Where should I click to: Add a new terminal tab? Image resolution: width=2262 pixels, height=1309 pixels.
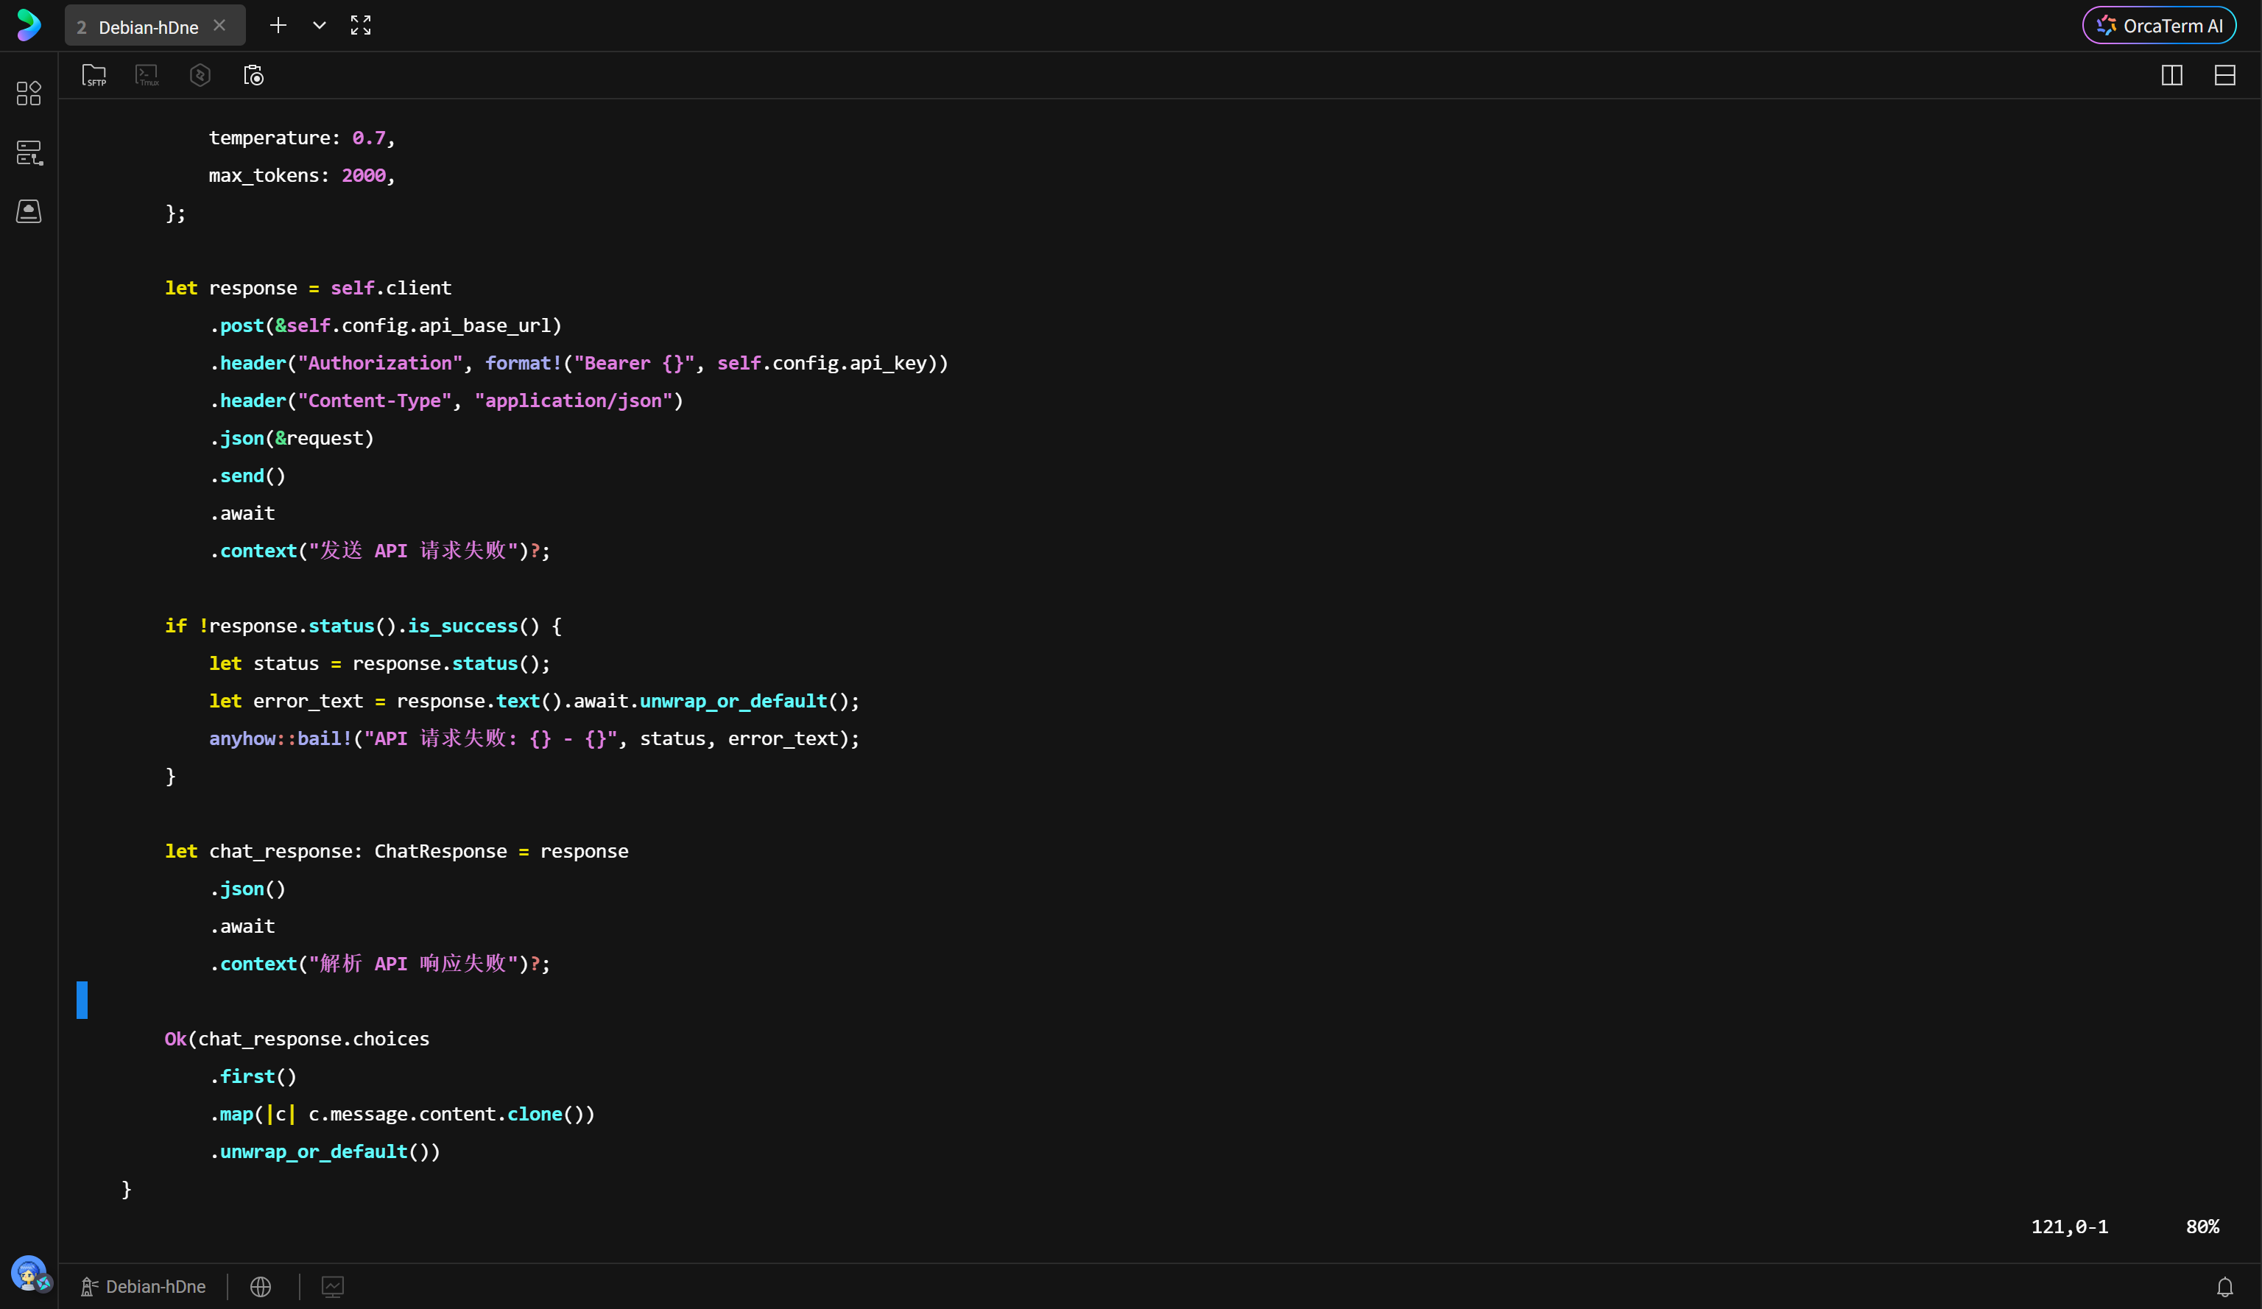point(278,25)
